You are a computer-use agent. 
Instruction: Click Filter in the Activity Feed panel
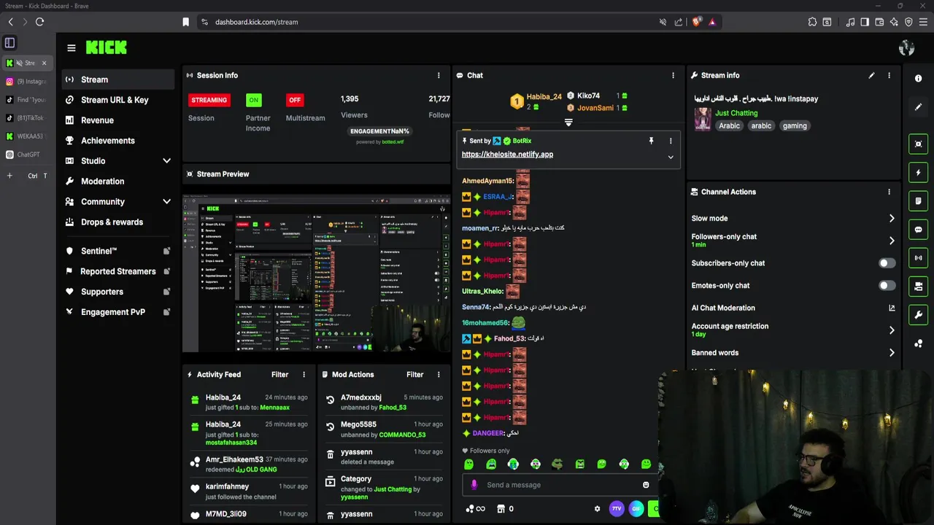[x=279, y=375]
